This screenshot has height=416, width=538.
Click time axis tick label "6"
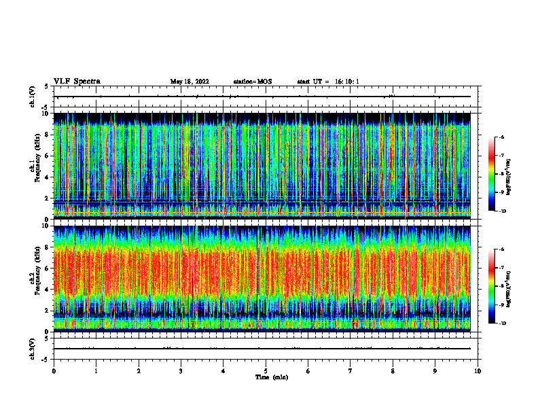tap(308, 371)
